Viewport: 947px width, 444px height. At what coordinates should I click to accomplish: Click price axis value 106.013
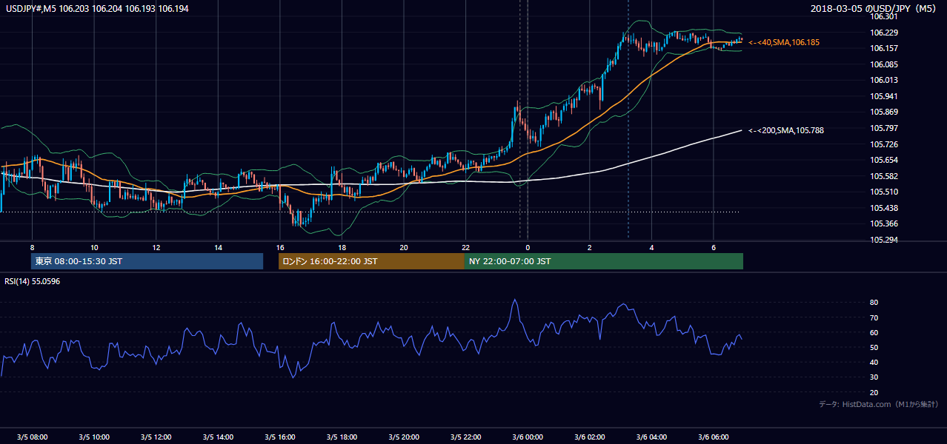click(x=883, y=80)
